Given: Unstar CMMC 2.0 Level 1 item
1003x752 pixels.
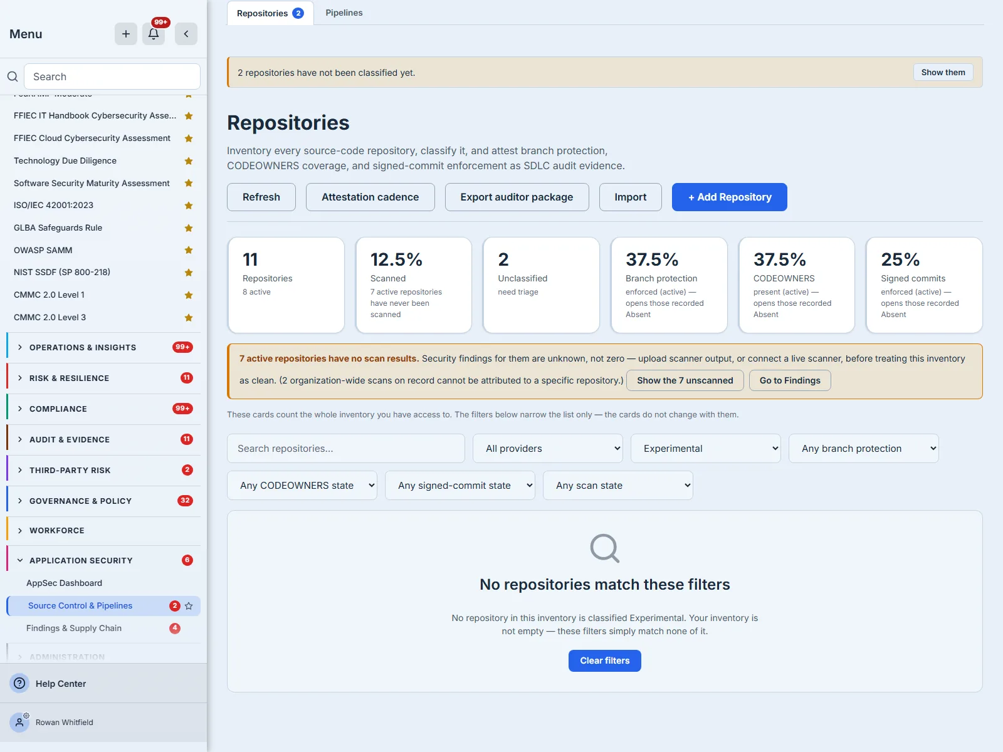Looking at the screenshot, I should pyautogui.click(x=189, y=295).
